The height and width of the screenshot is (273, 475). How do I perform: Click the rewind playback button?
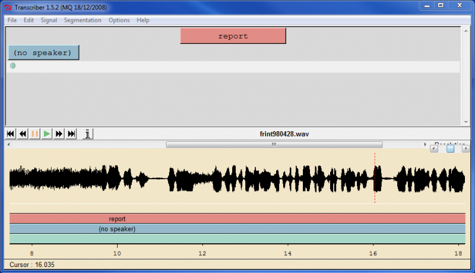23,134
